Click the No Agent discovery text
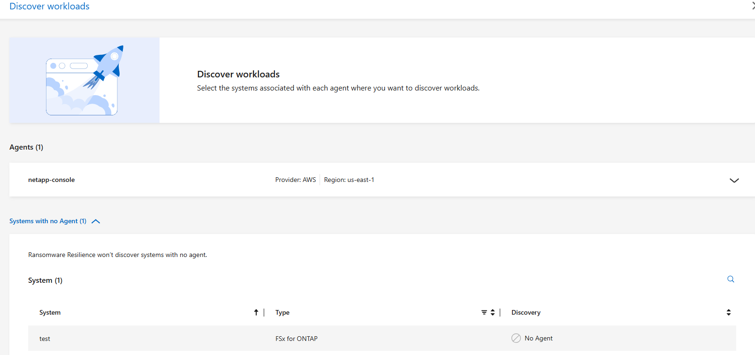The image size is (755, 355). (x=539, y=338)
